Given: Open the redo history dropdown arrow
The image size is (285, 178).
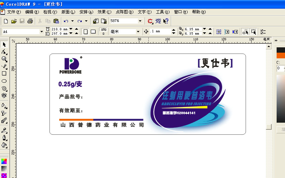Looking at the screenshot, I should (86, 21).
